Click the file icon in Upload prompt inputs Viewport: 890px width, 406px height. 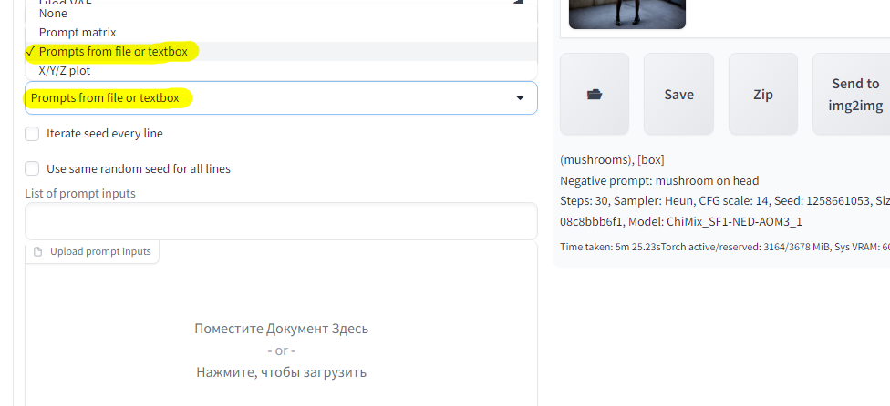pyautogui.click(x=38, y=252)
